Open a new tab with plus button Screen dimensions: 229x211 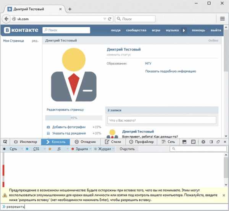pos(70,8)
